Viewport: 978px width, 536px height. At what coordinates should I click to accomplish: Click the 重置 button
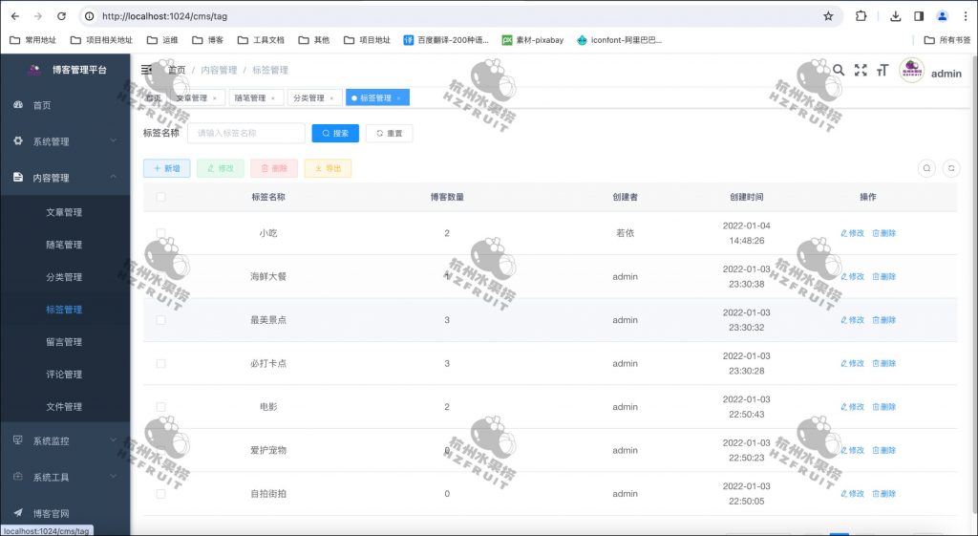[x=390, y=133]
